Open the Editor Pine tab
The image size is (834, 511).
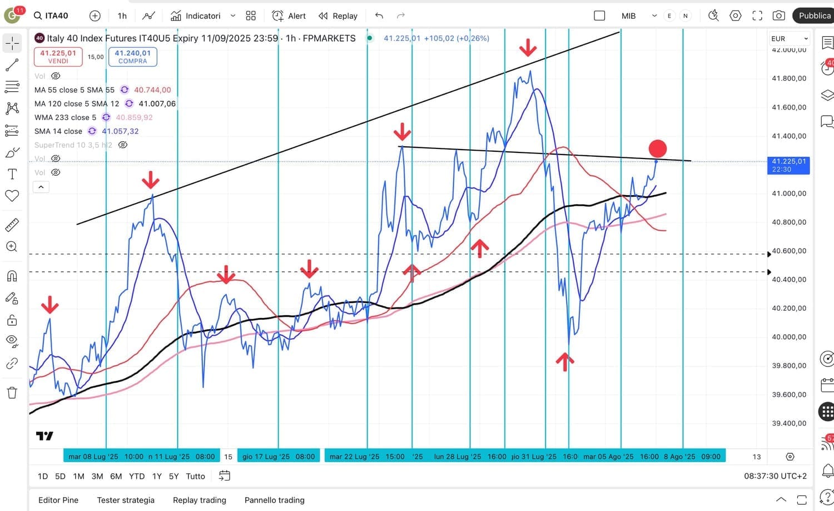[58, 500]
